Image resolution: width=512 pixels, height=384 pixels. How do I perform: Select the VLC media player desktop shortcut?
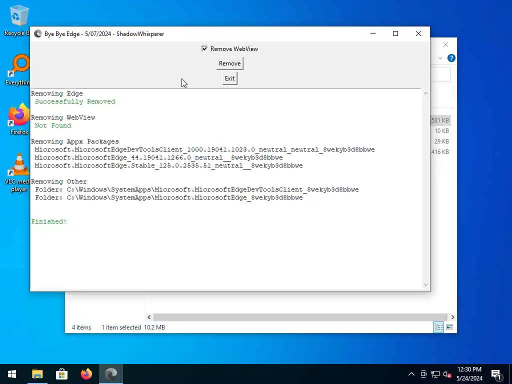point(18,172)
